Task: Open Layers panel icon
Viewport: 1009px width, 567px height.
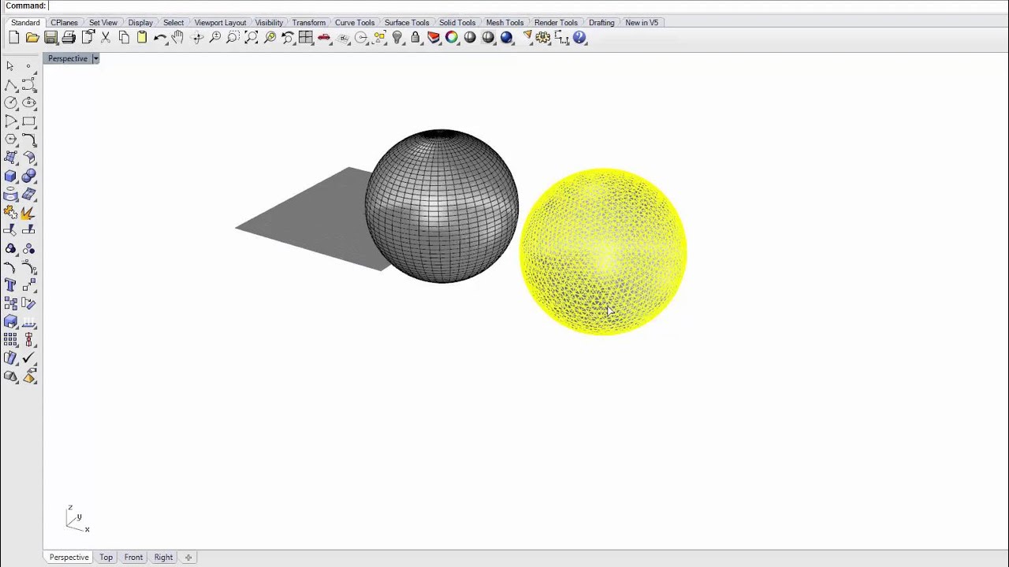Action: [x=434, y=38]
